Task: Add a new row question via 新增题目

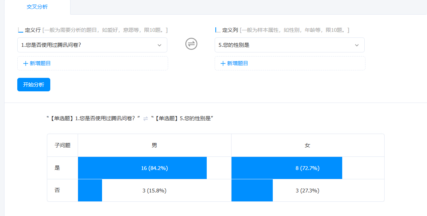Action: (93, 63)
